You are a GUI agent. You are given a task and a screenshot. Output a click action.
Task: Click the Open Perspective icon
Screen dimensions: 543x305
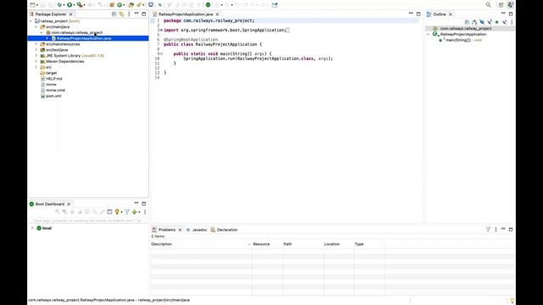(x=501, y=5)
